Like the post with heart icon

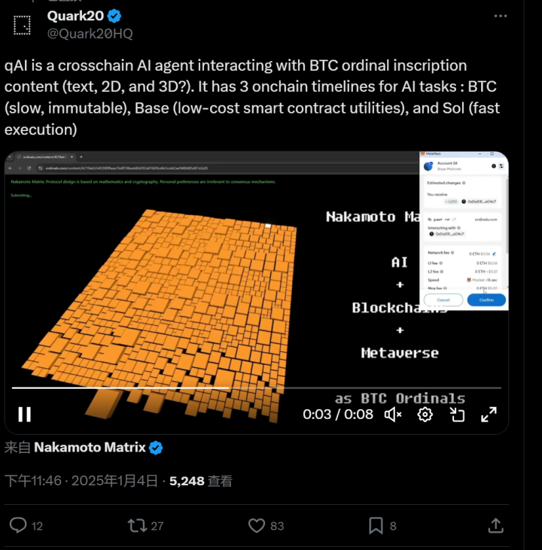257,525
